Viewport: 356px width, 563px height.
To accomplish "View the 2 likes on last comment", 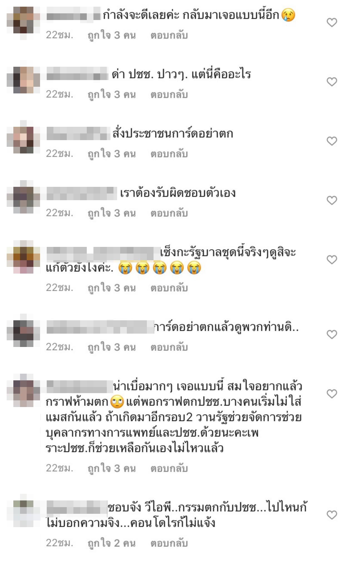I will (x=112, y=543).
